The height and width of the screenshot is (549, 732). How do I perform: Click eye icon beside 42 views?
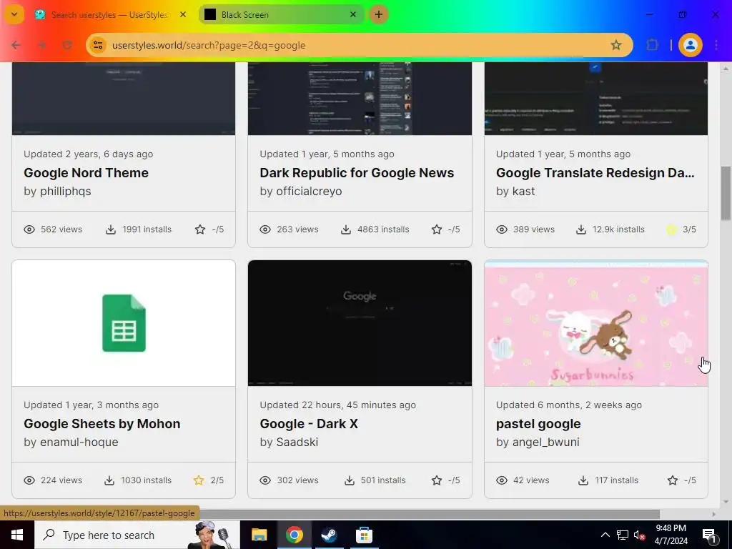click(502, 480)
